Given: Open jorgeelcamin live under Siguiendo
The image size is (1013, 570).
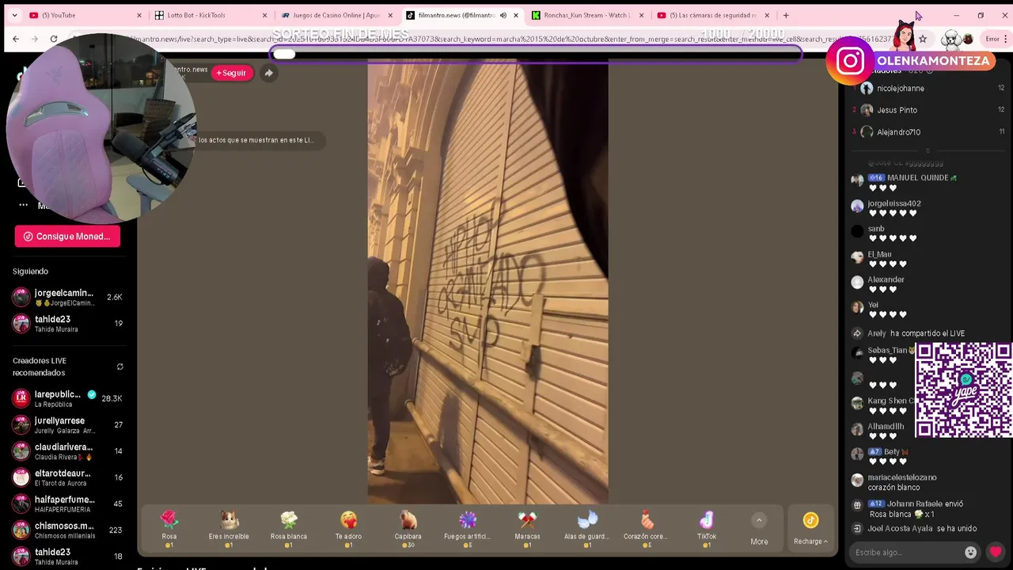Looking at the screenshot, I should [68, 298].
